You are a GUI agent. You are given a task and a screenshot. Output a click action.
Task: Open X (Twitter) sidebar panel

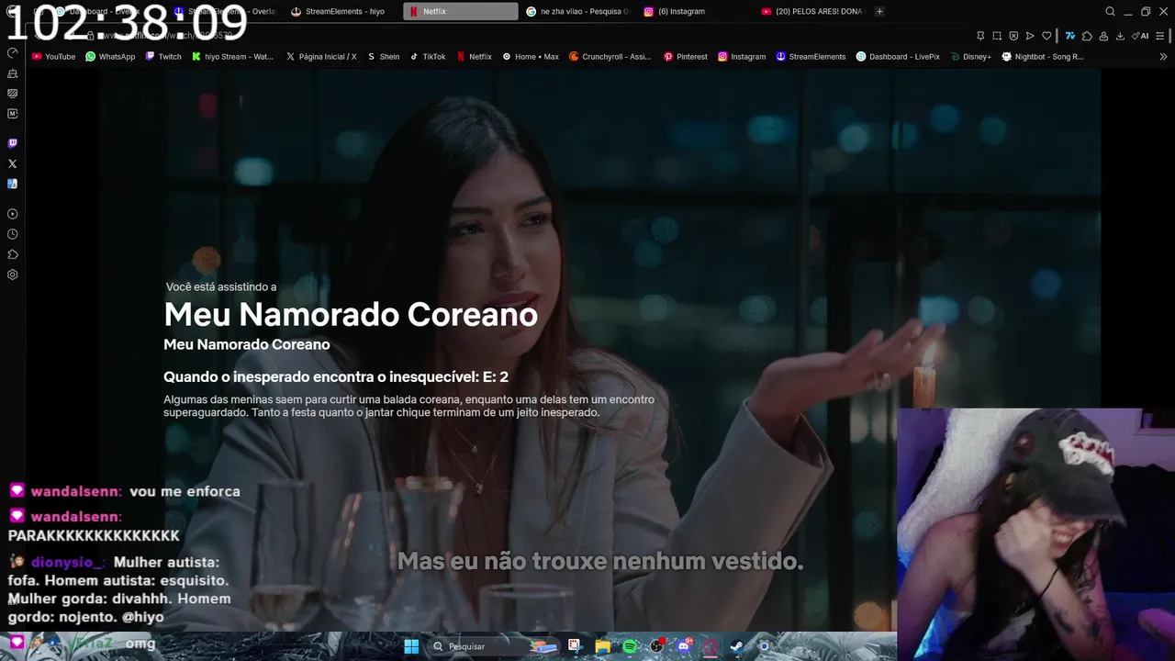coord(12,163)
